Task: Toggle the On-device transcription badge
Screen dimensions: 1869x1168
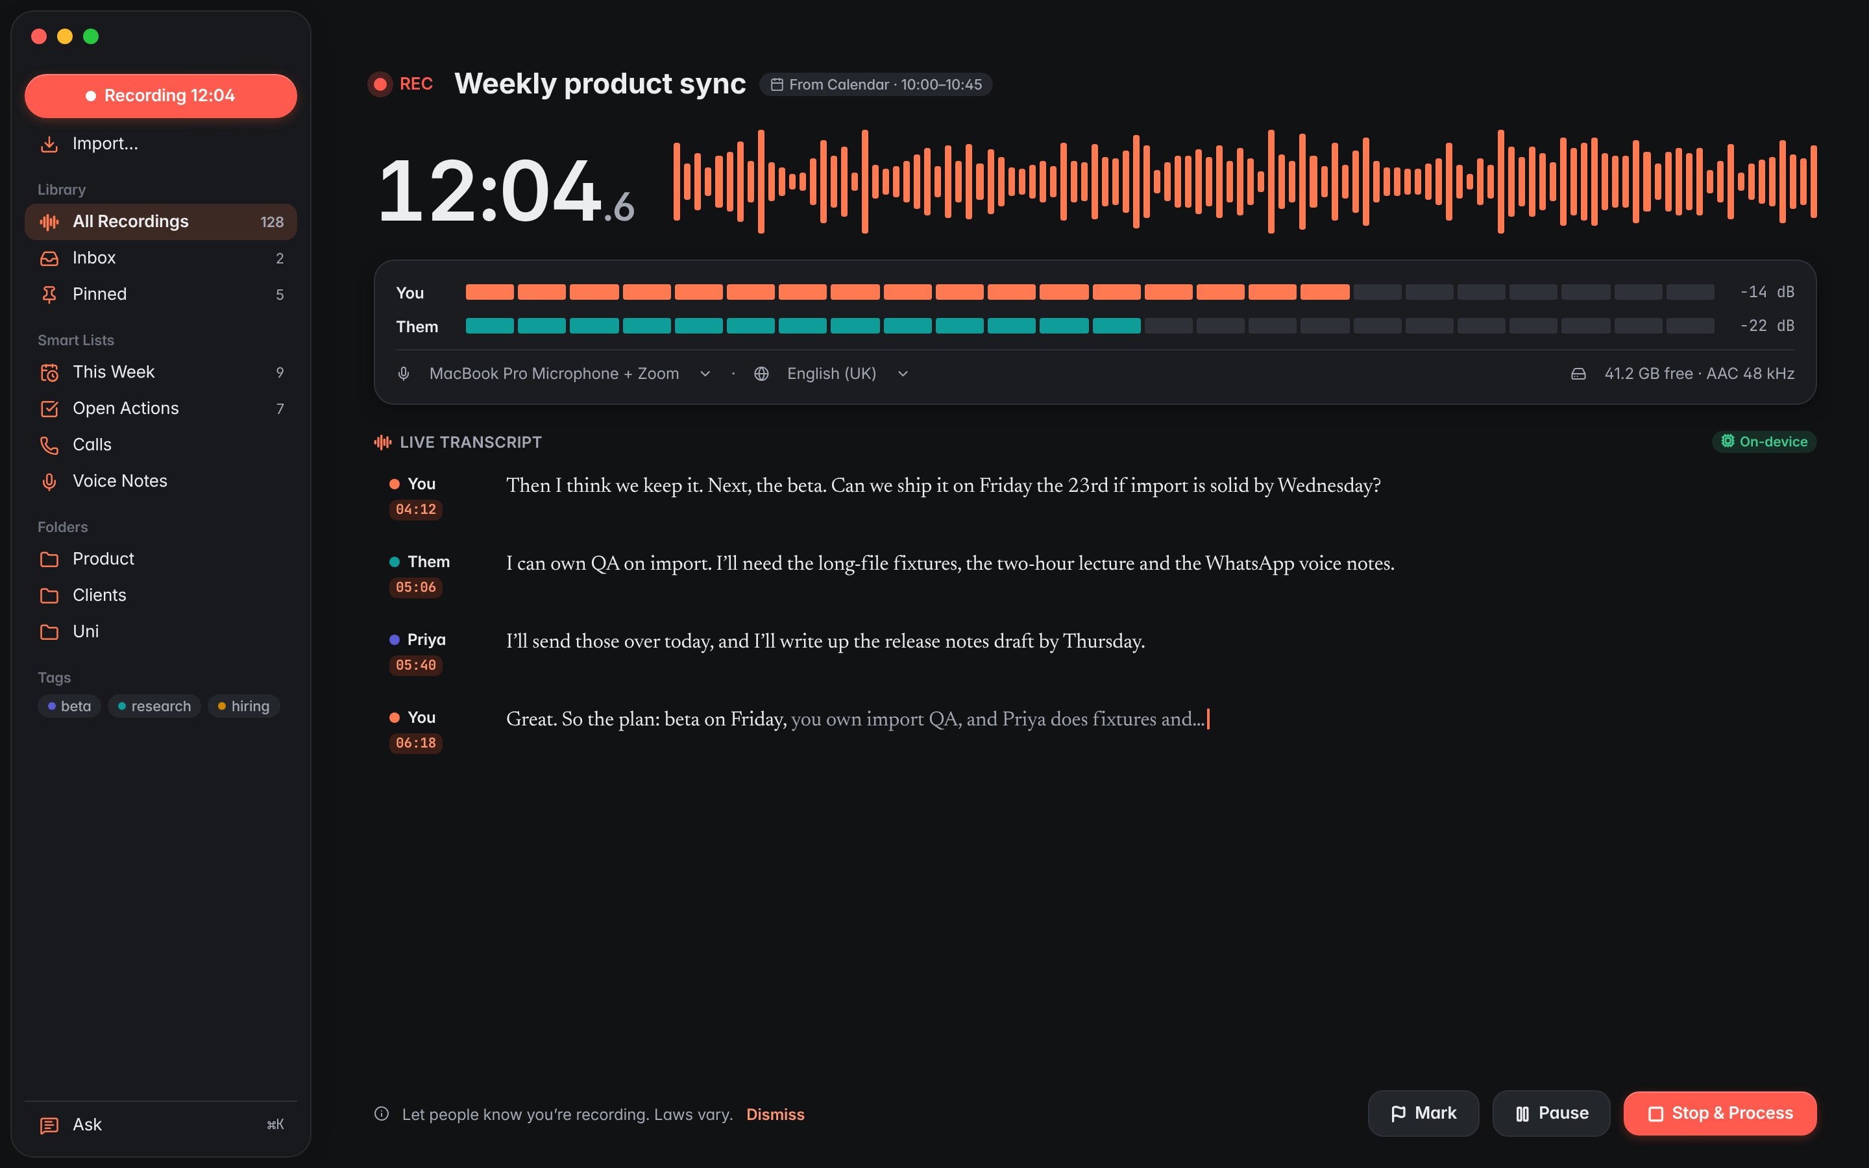Action: pos(1764,442)
